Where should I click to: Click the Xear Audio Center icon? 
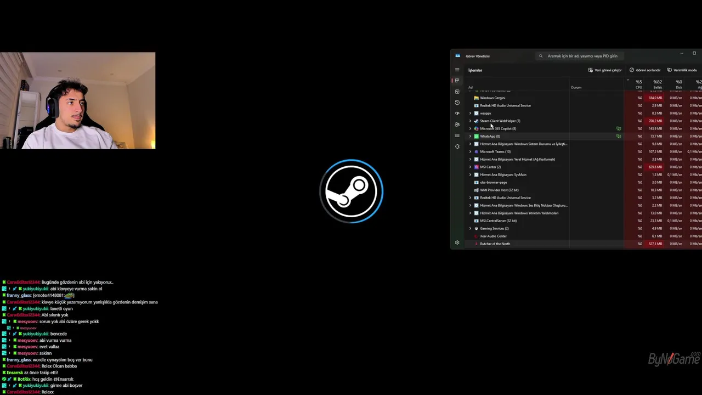476,236
